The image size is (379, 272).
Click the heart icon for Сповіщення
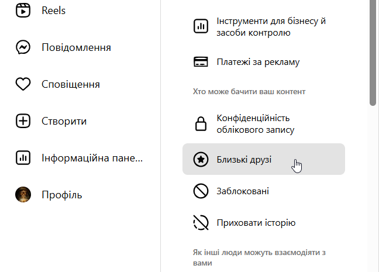(23, 84)
